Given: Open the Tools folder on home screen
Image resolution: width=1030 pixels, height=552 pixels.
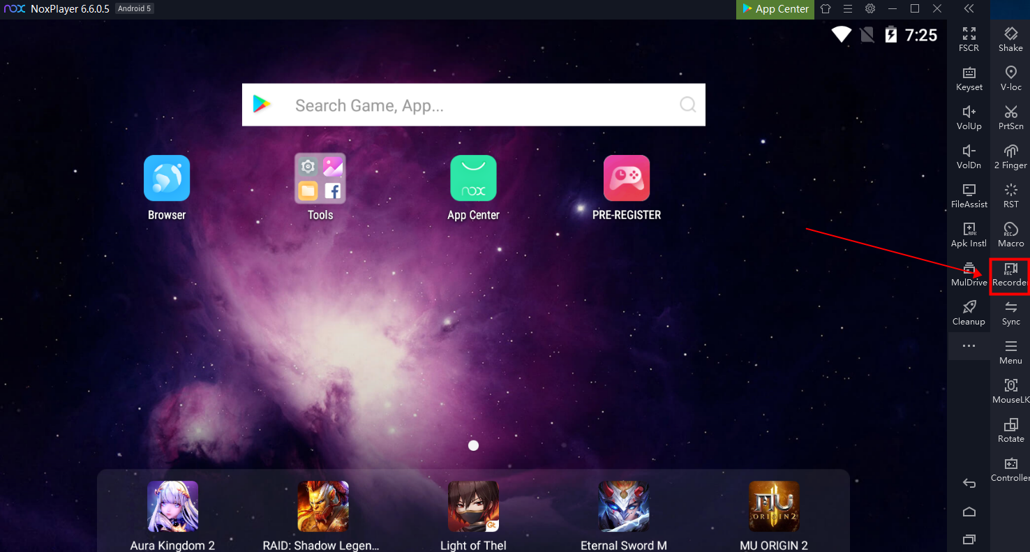Looking at the screenshot, I should pyautogui.click(x=320, y=179).
